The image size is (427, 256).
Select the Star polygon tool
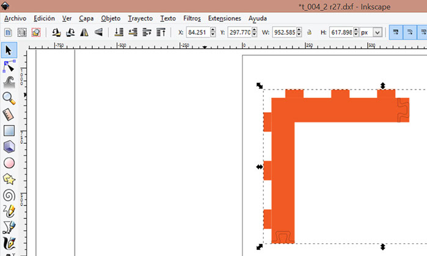9,179
